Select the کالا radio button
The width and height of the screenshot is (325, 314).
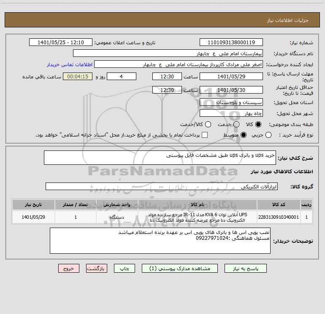258,124
